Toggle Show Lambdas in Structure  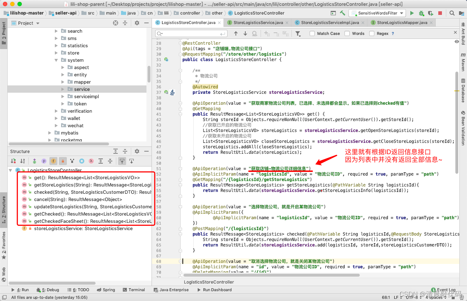[x=91, y=161]
